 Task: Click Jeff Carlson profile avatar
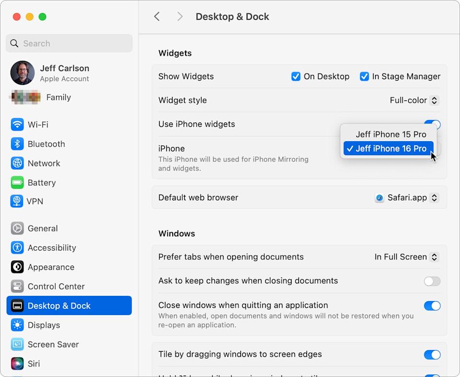click(23, 73)
